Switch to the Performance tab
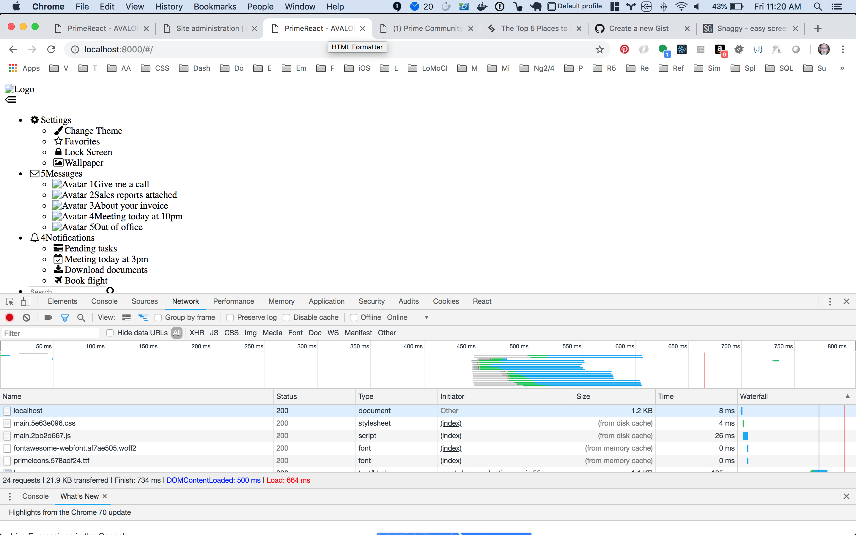 [233, 301]
